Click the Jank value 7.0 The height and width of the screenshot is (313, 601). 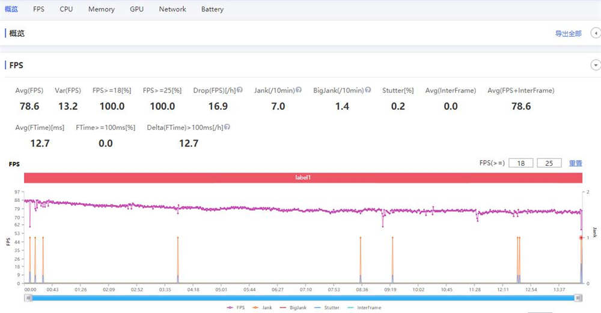(x=278, y=106)
